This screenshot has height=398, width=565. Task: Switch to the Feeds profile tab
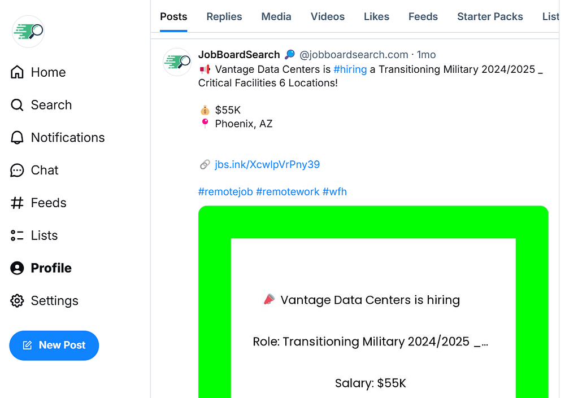[423, 16]
